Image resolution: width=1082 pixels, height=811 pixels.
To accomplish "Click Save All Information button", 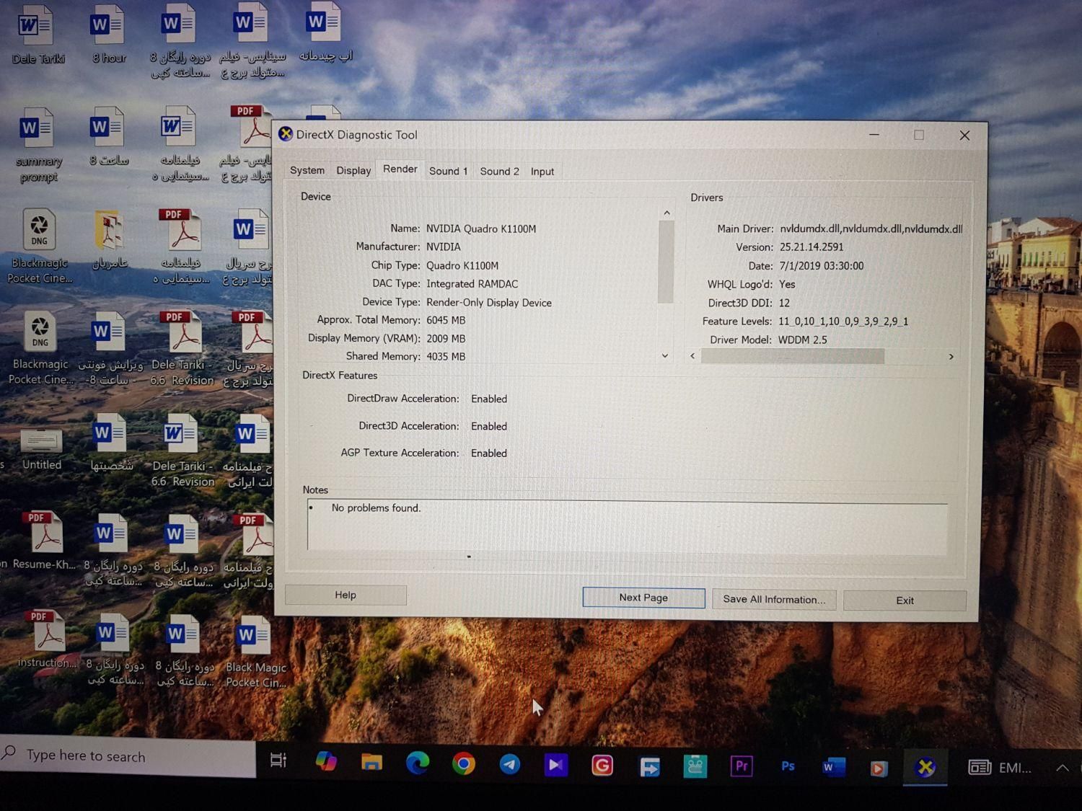I will pyautogui.click(x=774, y=600).
